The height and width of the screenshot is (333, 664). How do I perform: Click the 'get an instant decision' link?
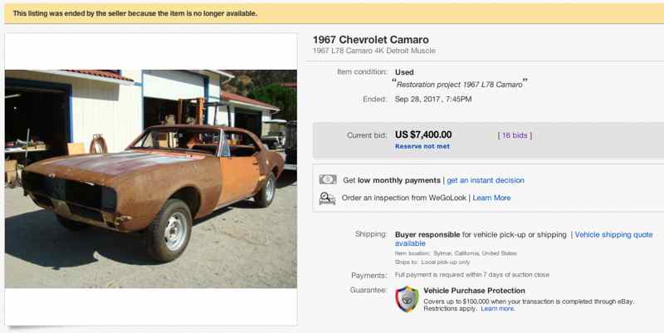[x=486, y=180]
